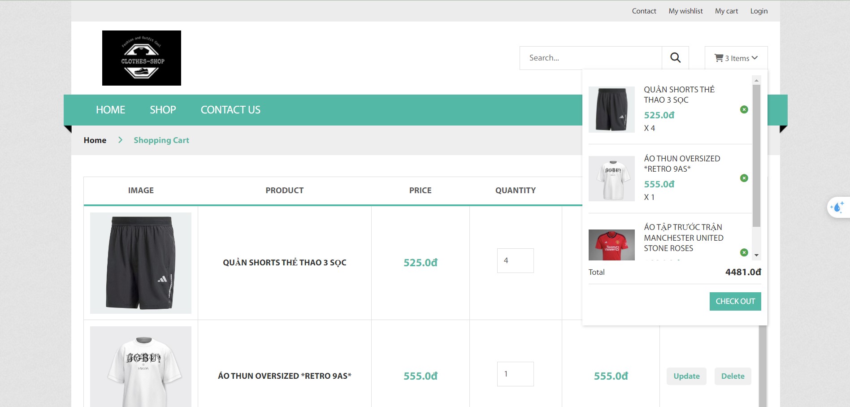The height and width of the screenshot is (407, 850).
Task: Click the Total label in mini cart
Action: click(597, 272)
